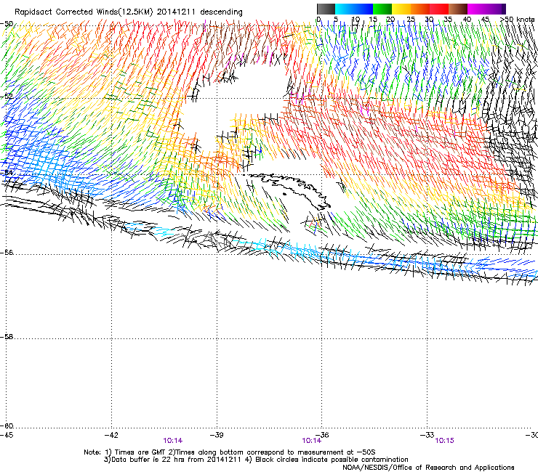The width and height of the screenshot is (538, 472).
Task: Click the '20141211 descending' title text
Action: click(200, 12)
